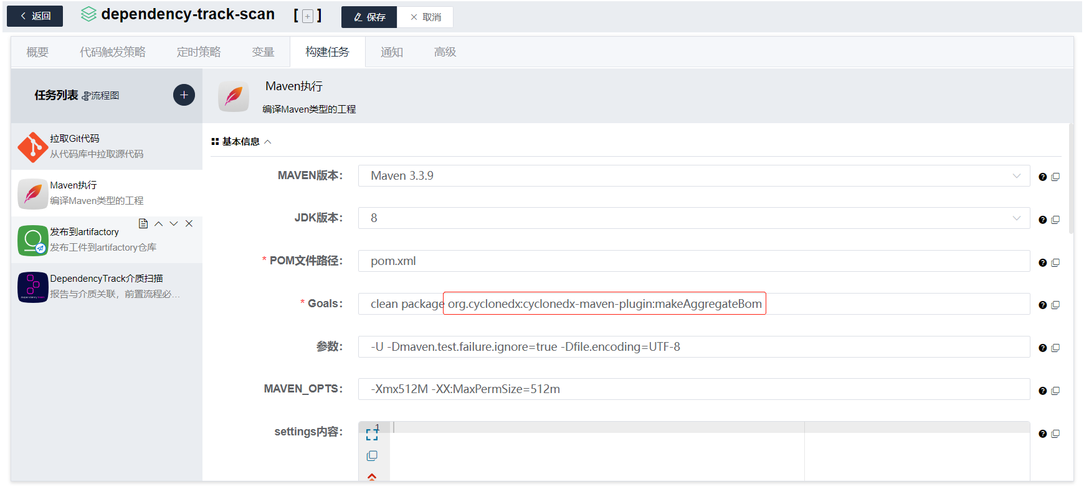
Task: Add a new task with plus button
Action: pyautogui.click(x=184, y=95)
